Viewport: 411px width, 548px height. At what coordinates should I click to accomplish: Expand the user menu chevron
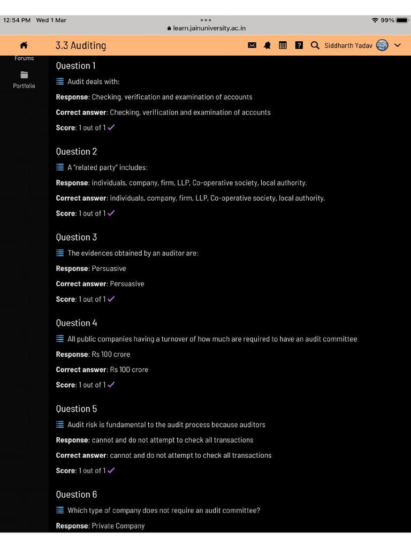pyautogui.click(x=397, y=45)
